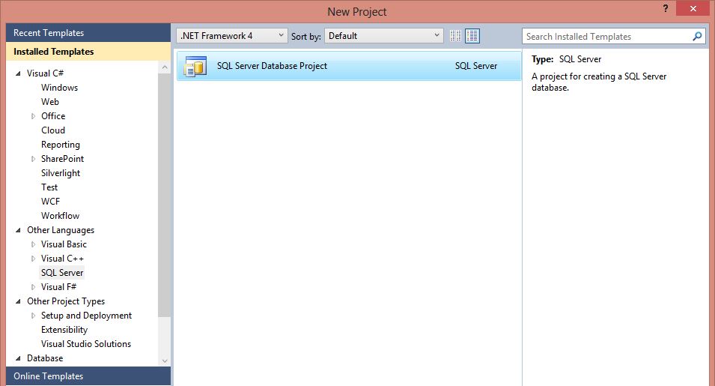Switch to medium icons list view
715x386 pixels.
pos(472,35)
